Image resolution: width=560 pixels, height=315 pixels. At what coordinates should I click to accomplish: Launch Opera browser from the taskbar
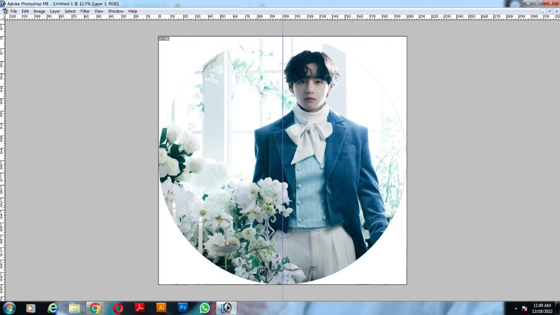click(118, 308)
